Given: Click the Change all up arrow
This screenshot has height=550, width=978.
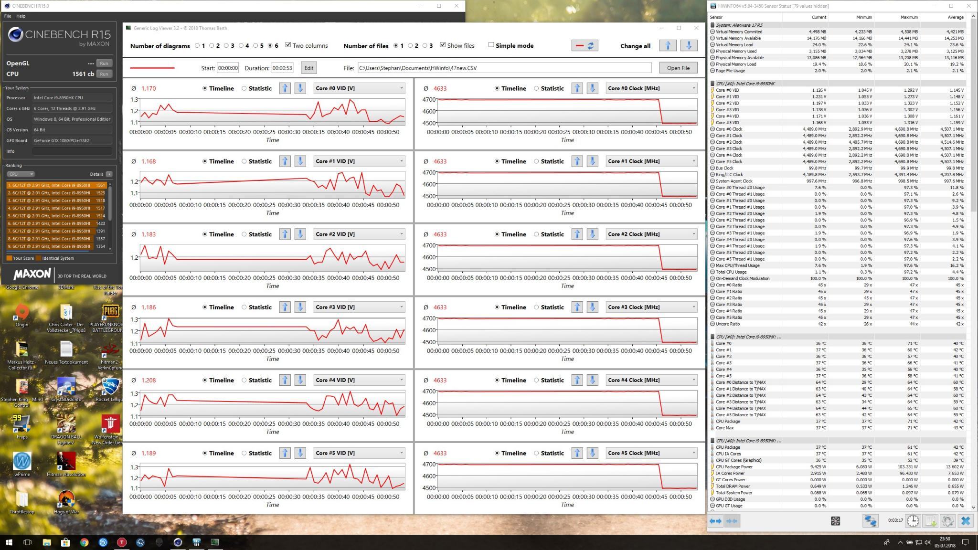Looking at the screenshot, I should pos(668,45).
